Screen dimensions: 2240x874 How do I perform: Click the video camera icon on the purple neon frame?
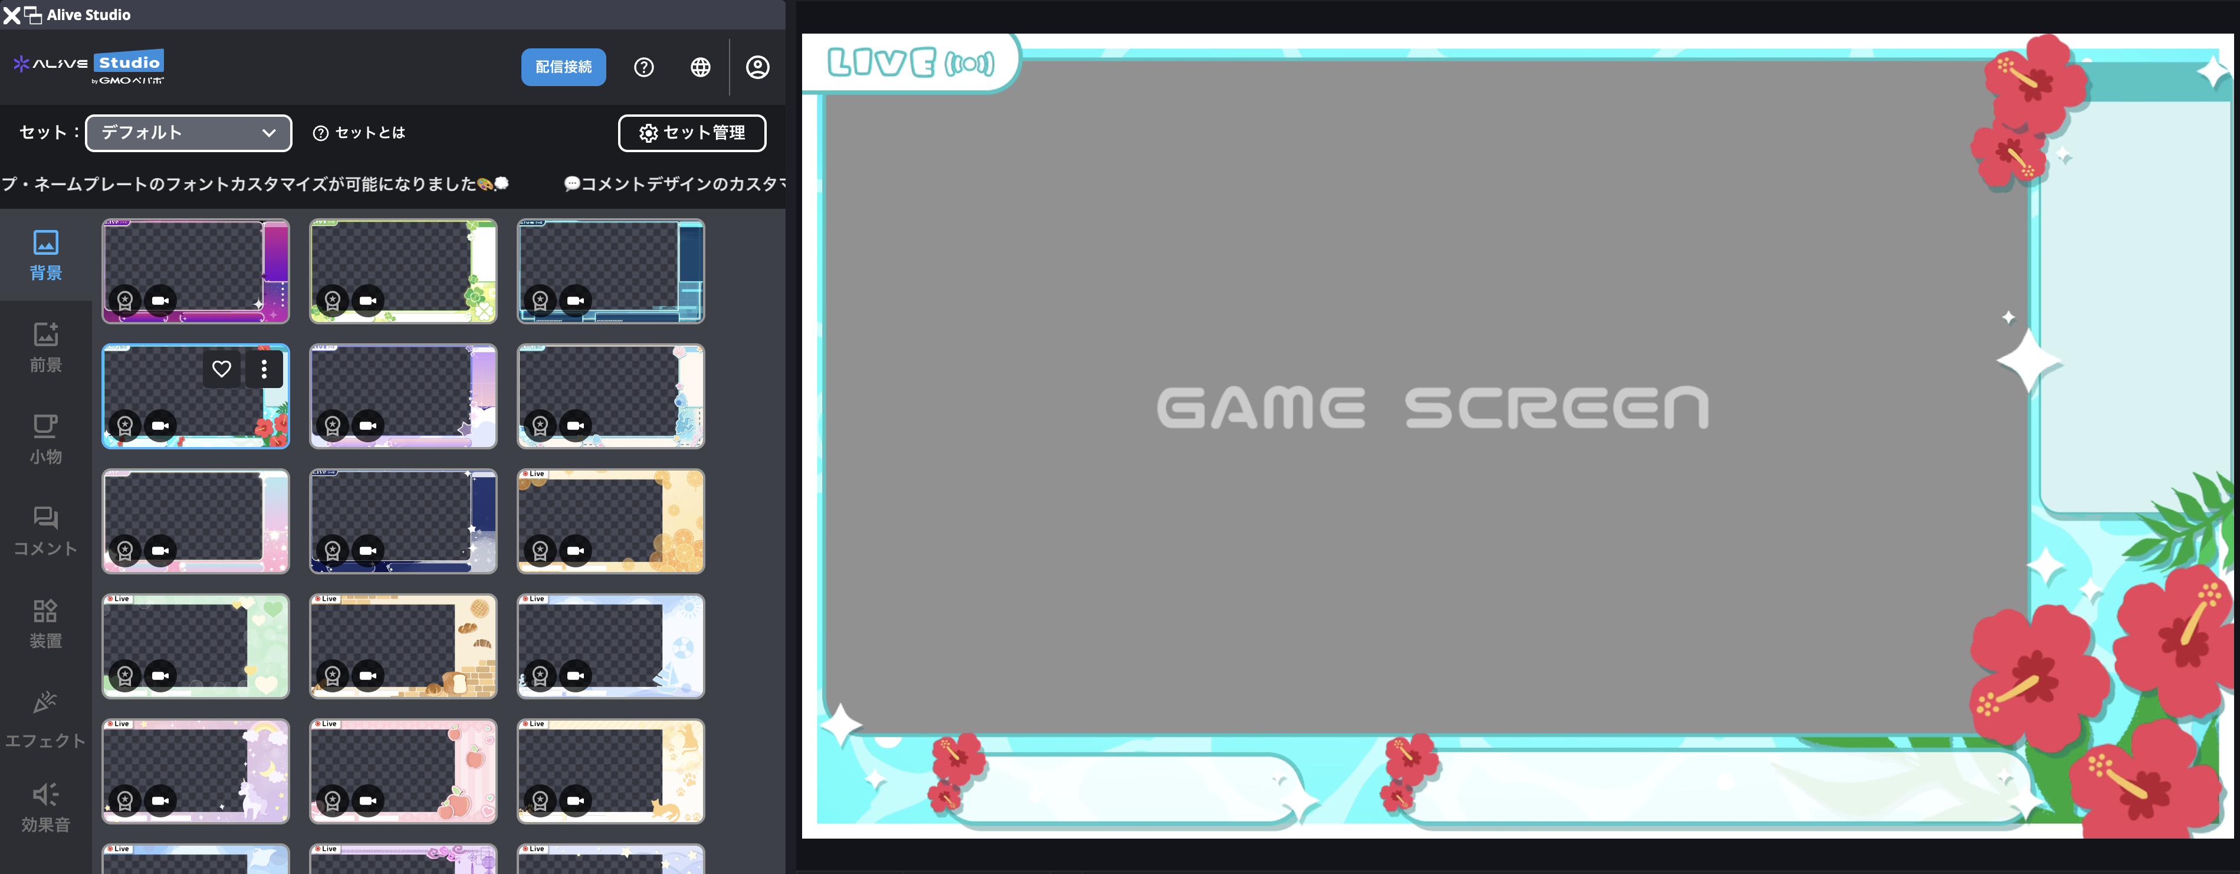click(160, 301)
